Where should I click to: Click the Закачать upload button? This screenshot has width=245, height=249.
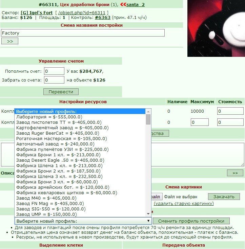224,197
